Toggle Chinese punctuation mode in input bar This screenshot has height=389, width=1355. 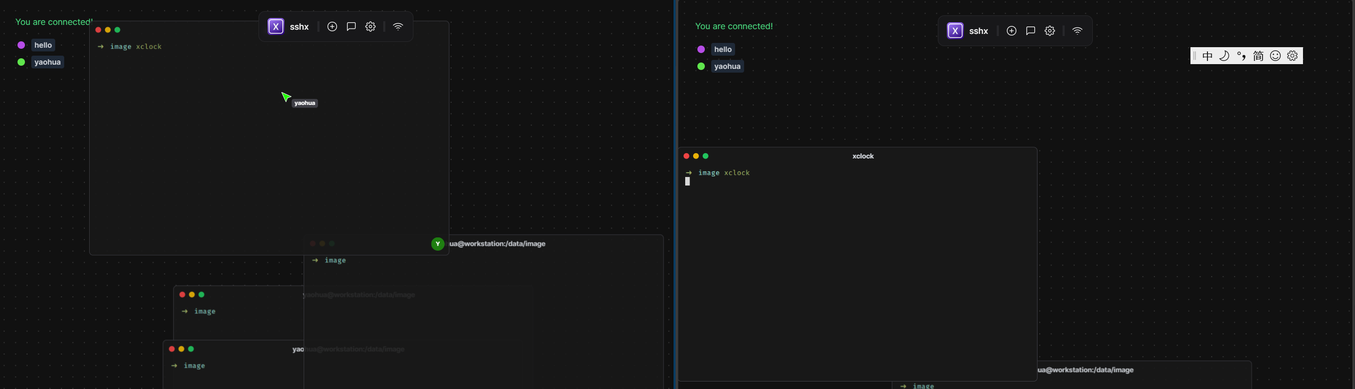pyautogui.click(x=1241, y=56)
